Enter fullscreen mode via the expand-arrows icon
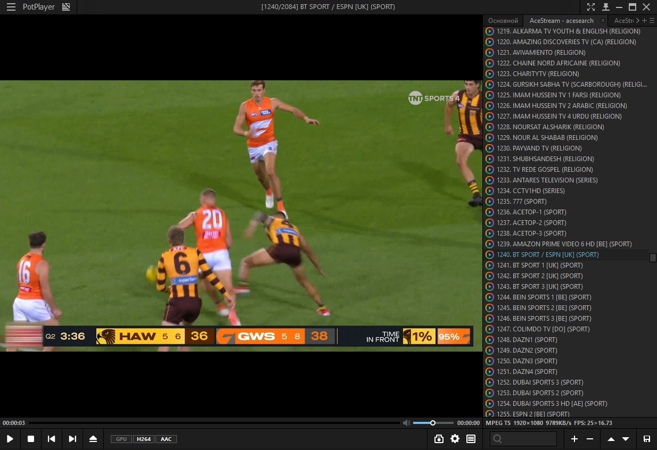This screenshot has height=450, width=657. click(591, 7)
